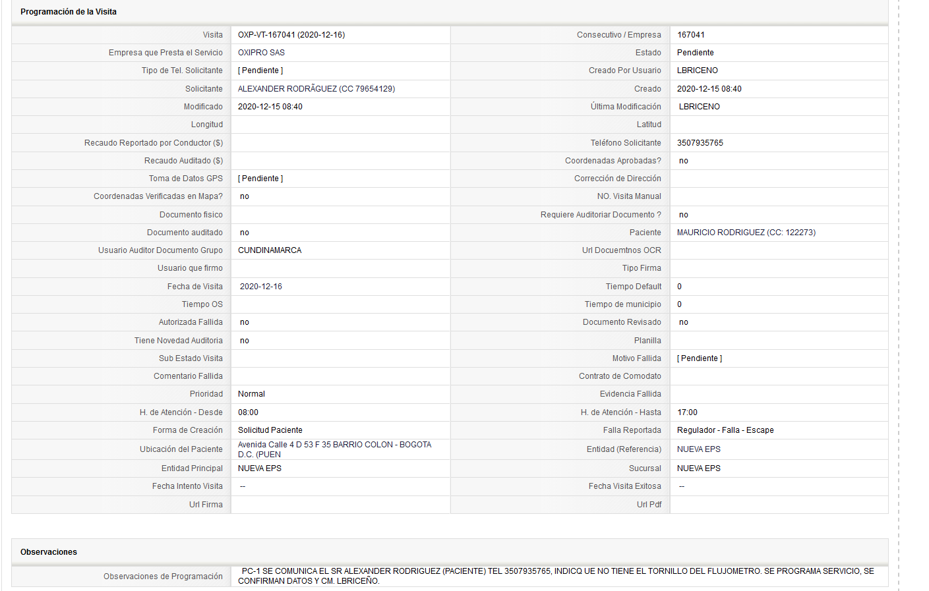Click the 'Documento Revisado' label
This screenshot has height=591, width=929.
(622, 322)
